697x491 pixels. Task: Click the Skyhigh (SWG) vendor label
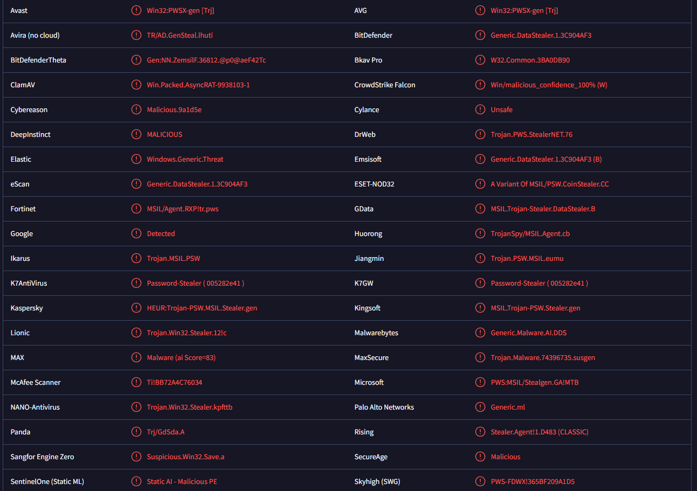[377, 481]
